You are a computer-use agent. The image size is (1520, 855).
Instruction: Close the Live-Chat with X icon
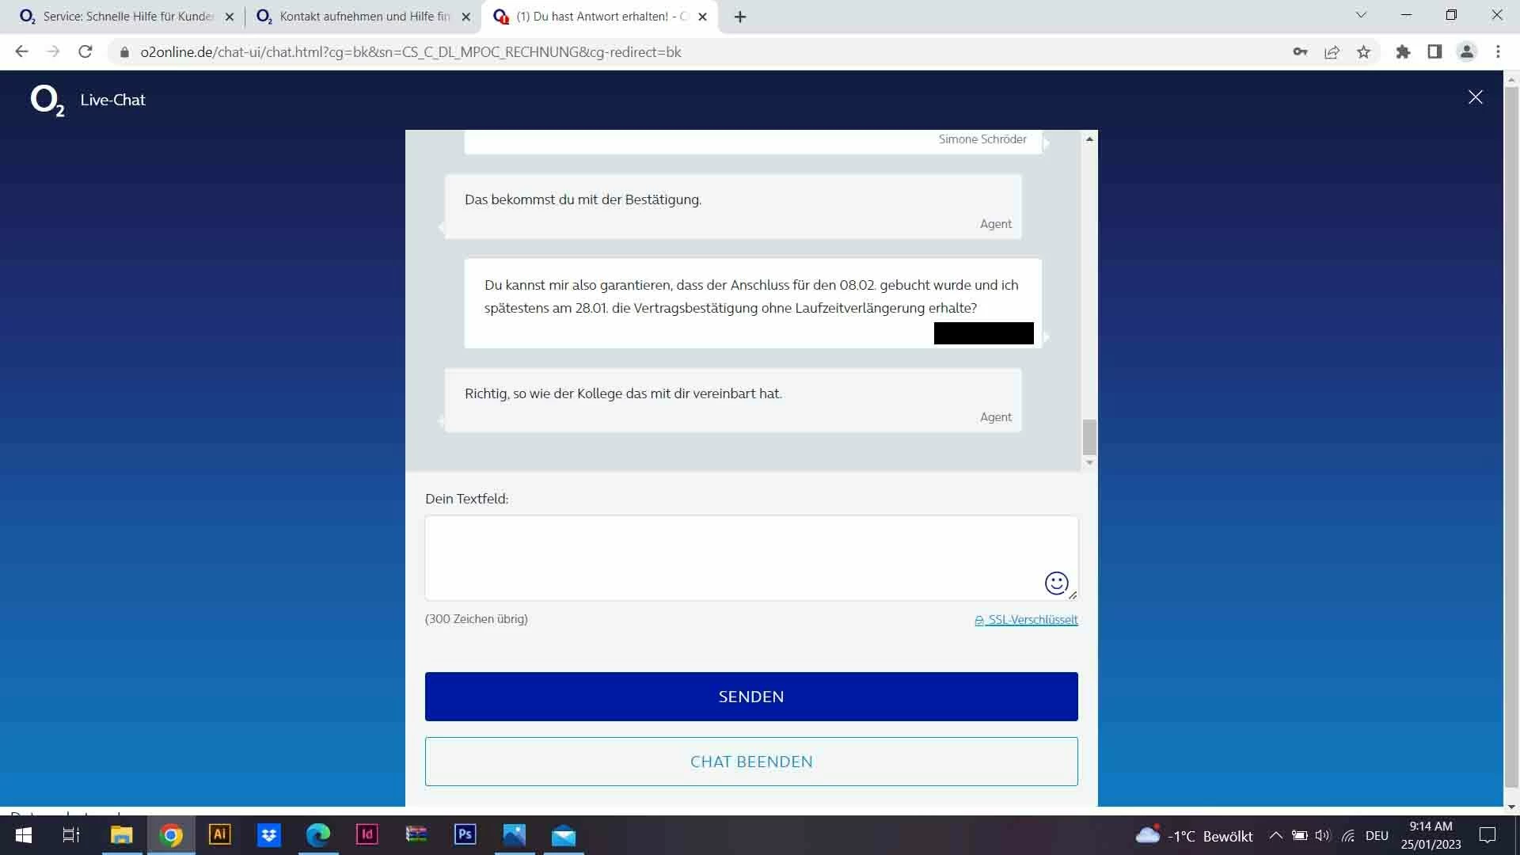tap(1475, 97)
